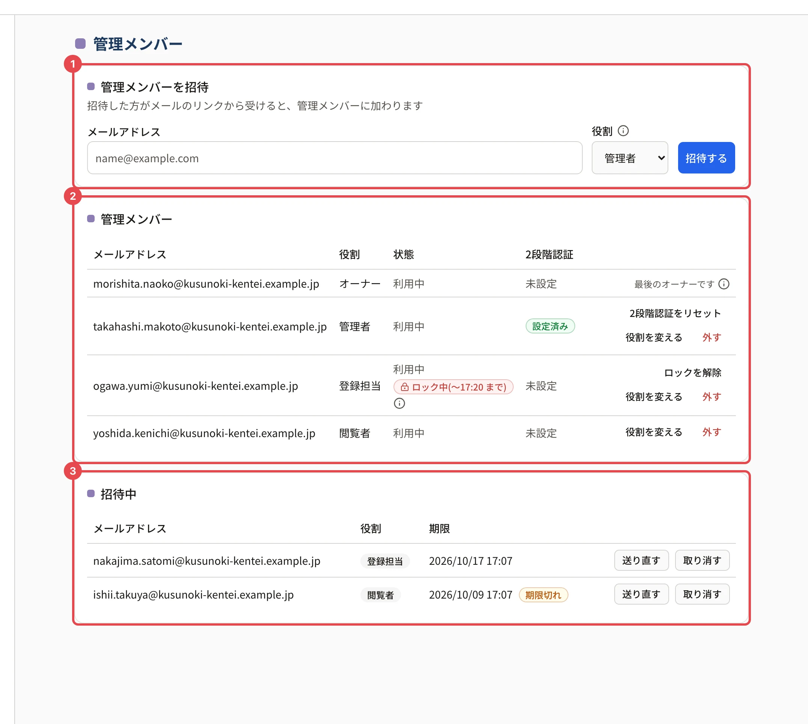Click 外す for takahashi.makoto
This screenshot has width=808, height=724.
[712, 337]
